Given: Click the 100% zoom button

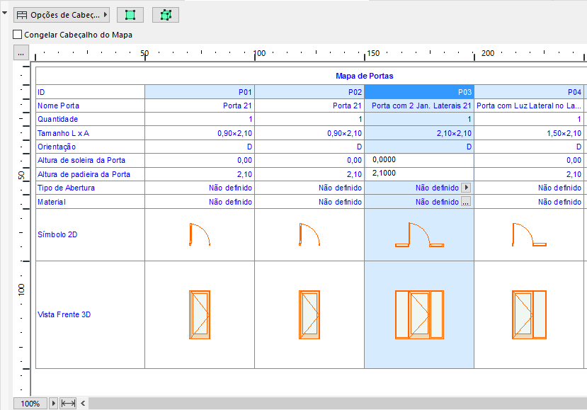Looking at the screenshot, I should coord(30,403).
